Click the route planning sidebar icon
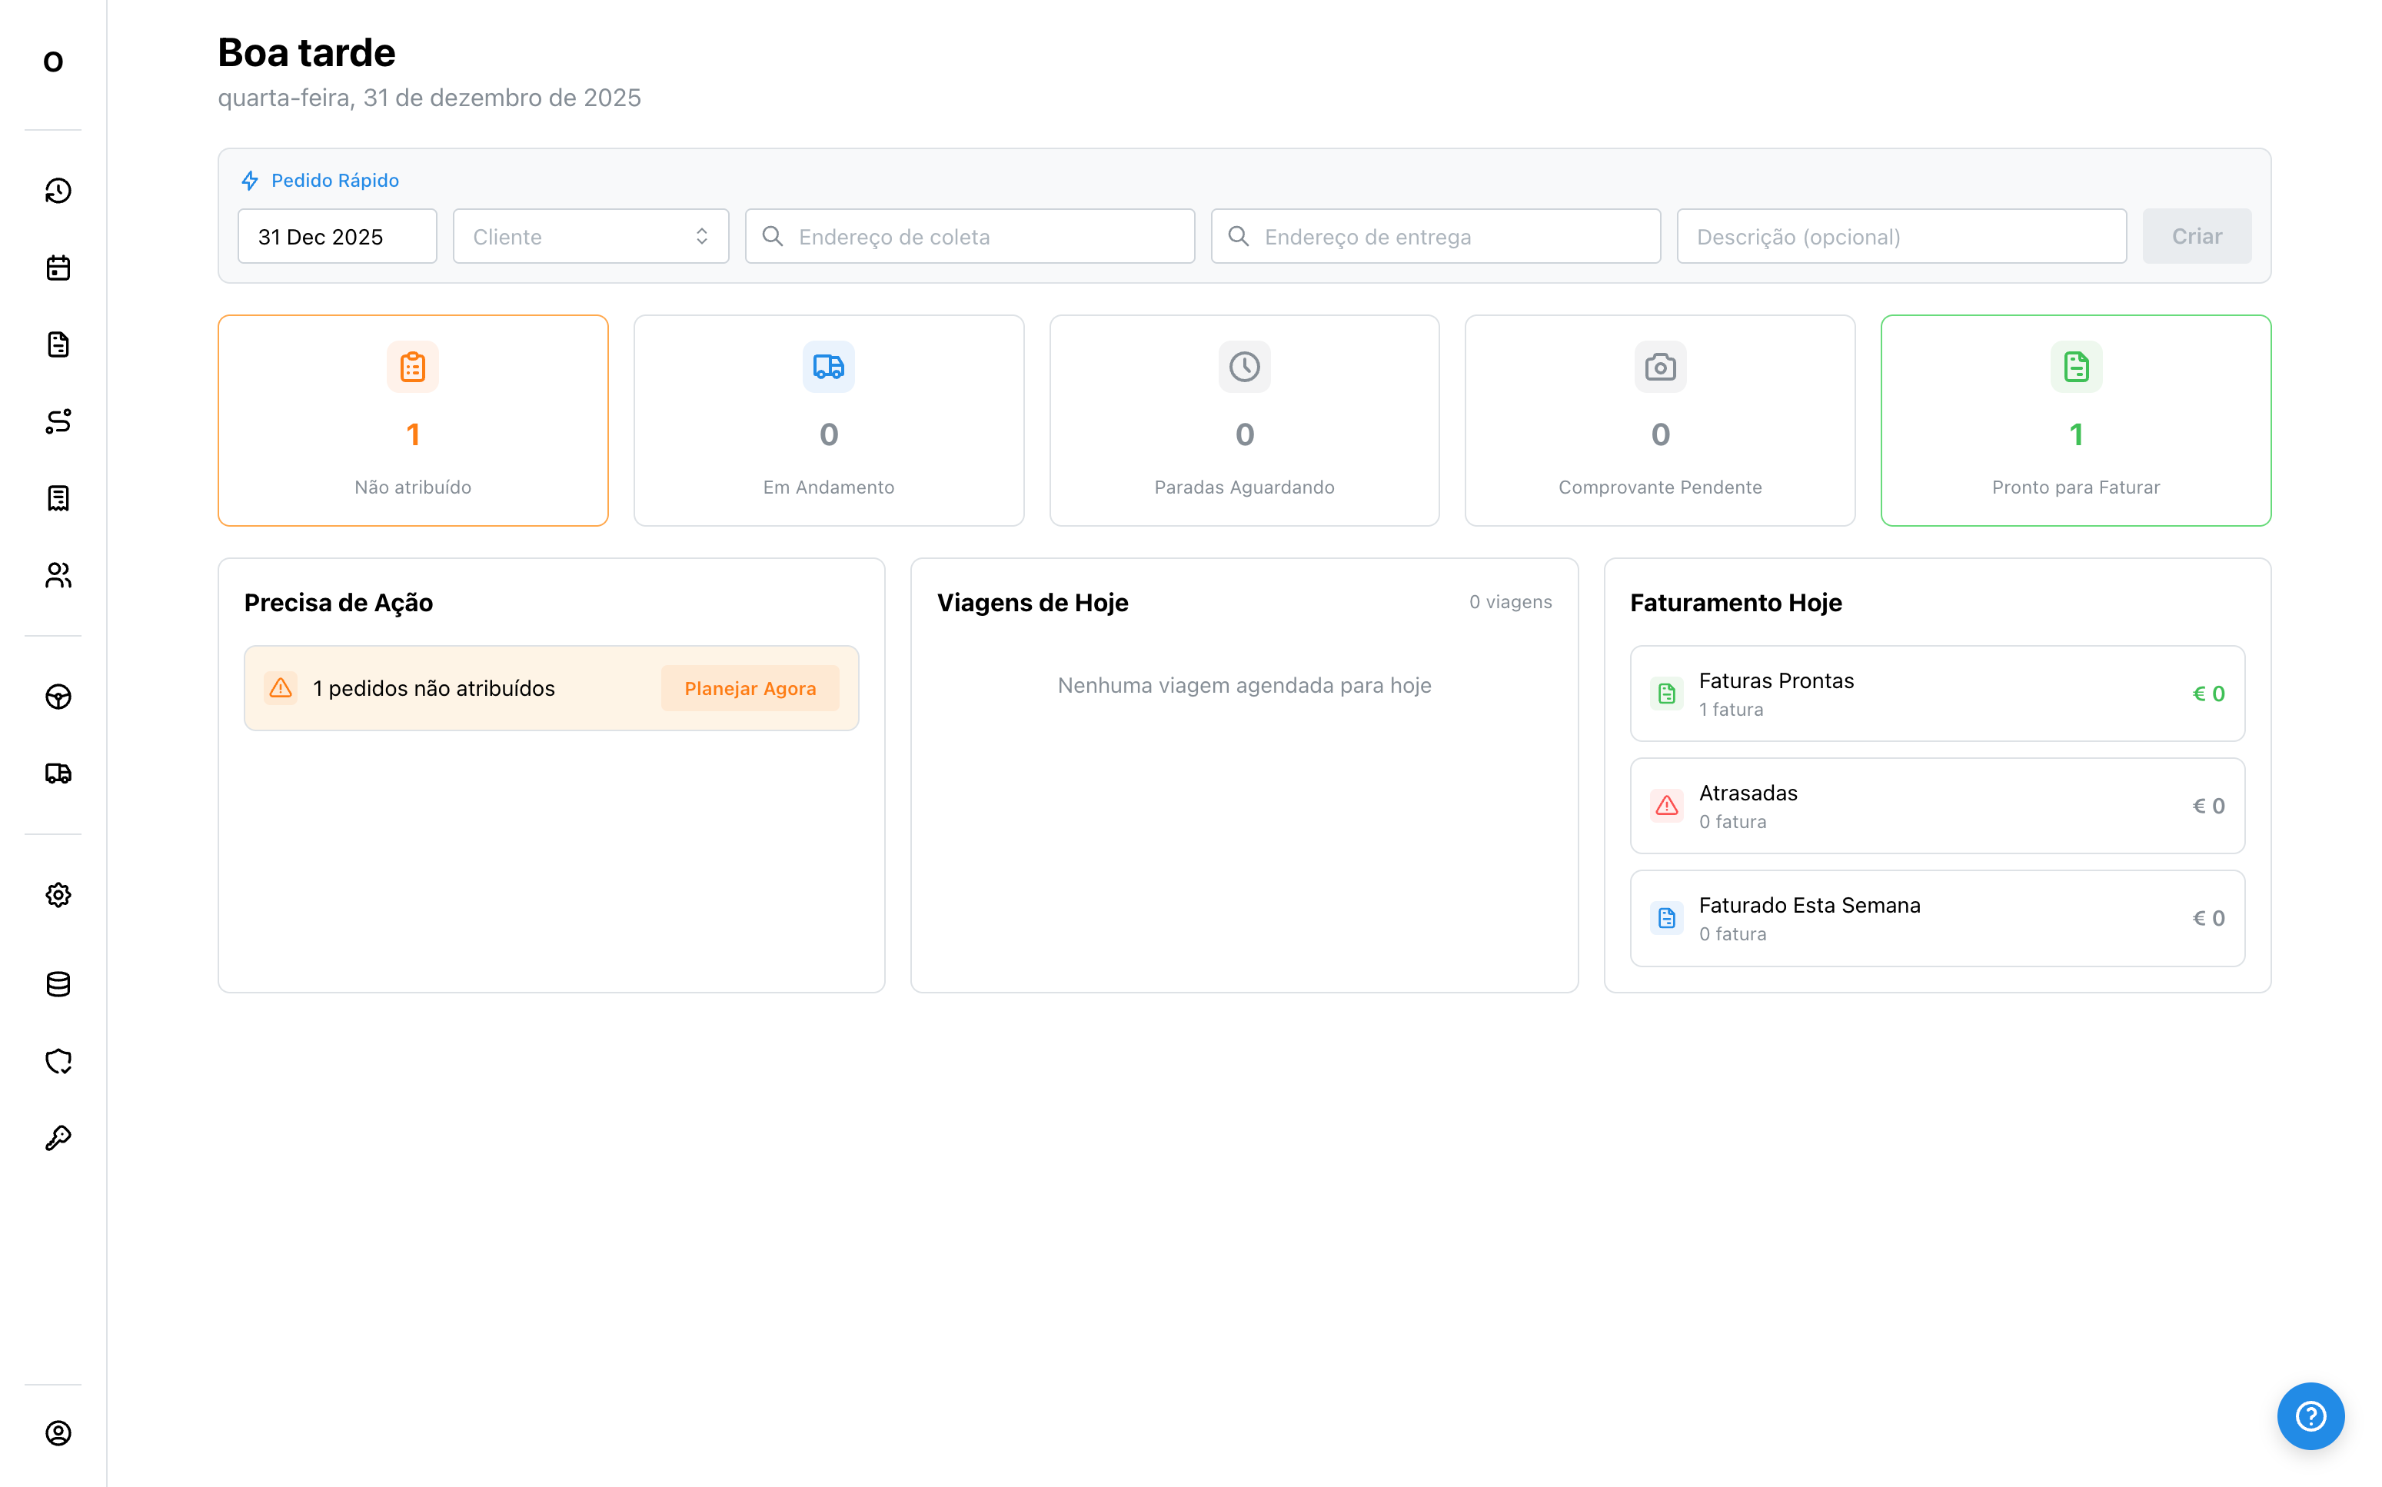The image size is (2382, 1487). (58, 421)
